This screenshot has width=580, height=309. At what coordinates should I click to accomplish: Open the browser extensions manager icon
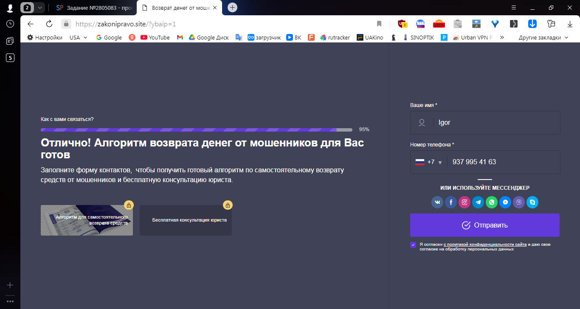tap(551, 24)
